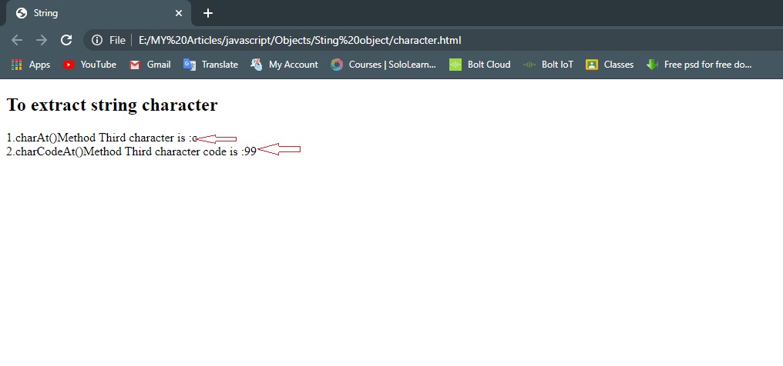Screen dimensions: 783x366
Task: Click the charAt()Method Third character line
Action: (x=102, y=138)
